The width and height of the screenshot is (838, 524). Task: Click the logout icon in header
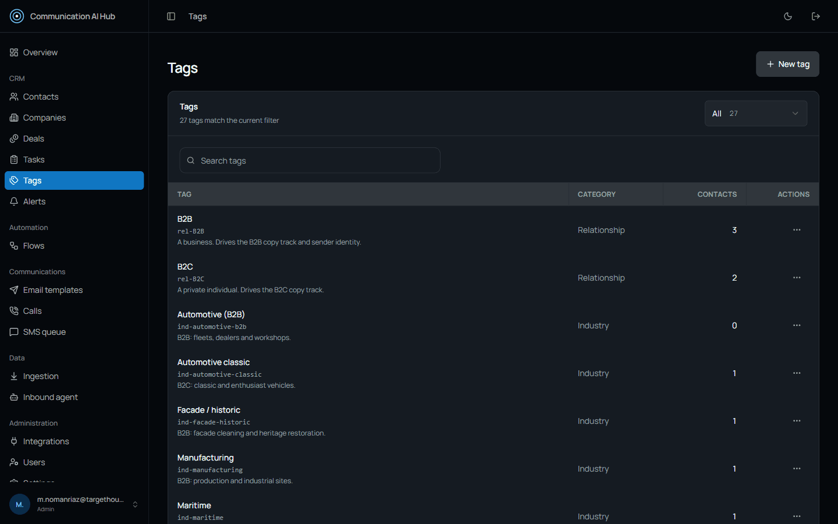pyautogui.click(x=816, y=16)
